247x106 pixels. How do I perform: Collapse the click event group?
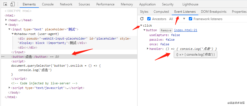click(141, 25)
